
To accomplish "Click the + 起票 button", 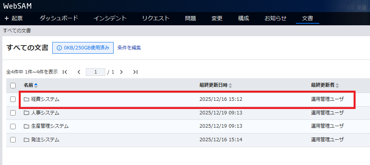I will (x=14, y=18).
